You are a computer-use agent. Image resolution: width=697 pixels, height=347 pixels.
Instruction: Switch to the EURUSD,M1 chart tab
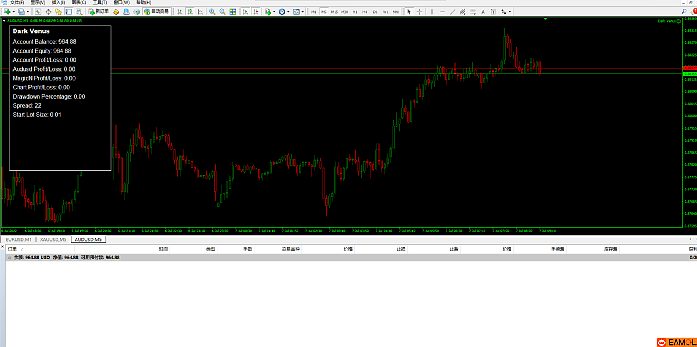click(19, 239)
